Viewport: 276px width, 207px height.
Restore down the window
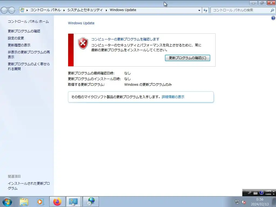point(262,3)
